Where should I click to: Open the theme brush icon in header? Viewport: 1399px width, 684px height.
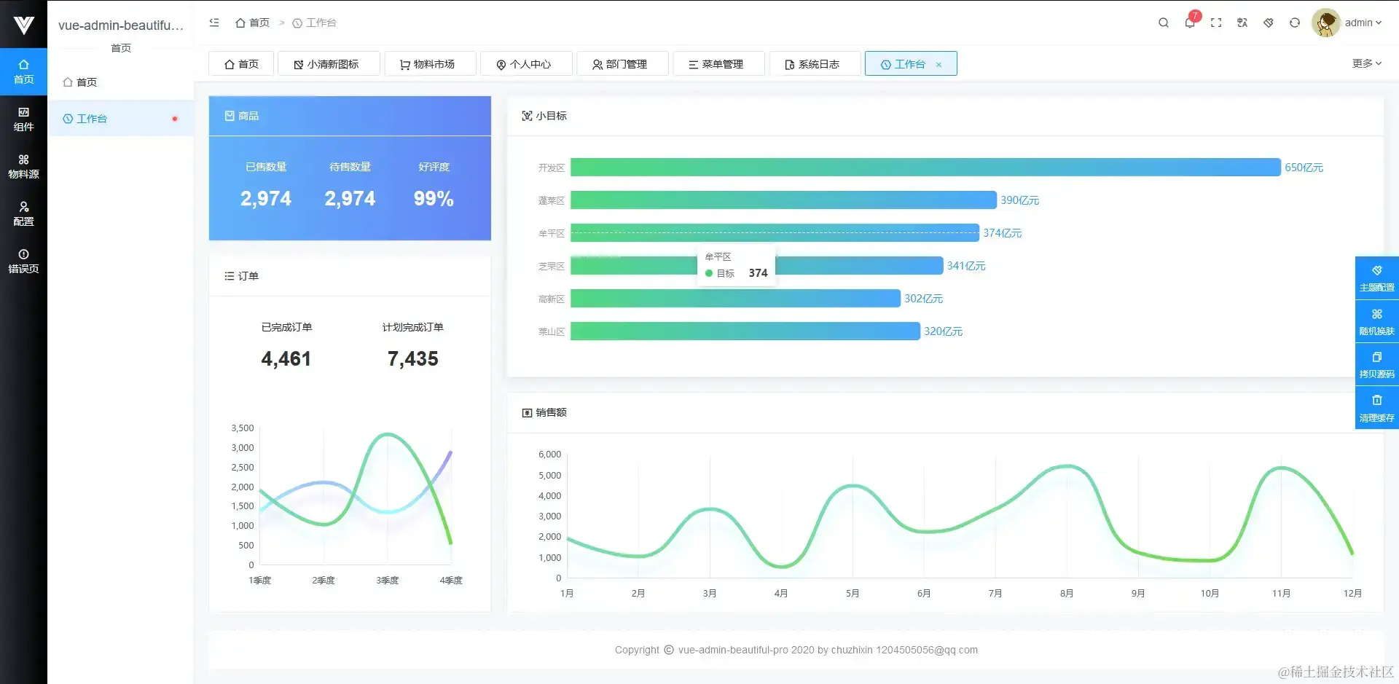(1269, 23)
